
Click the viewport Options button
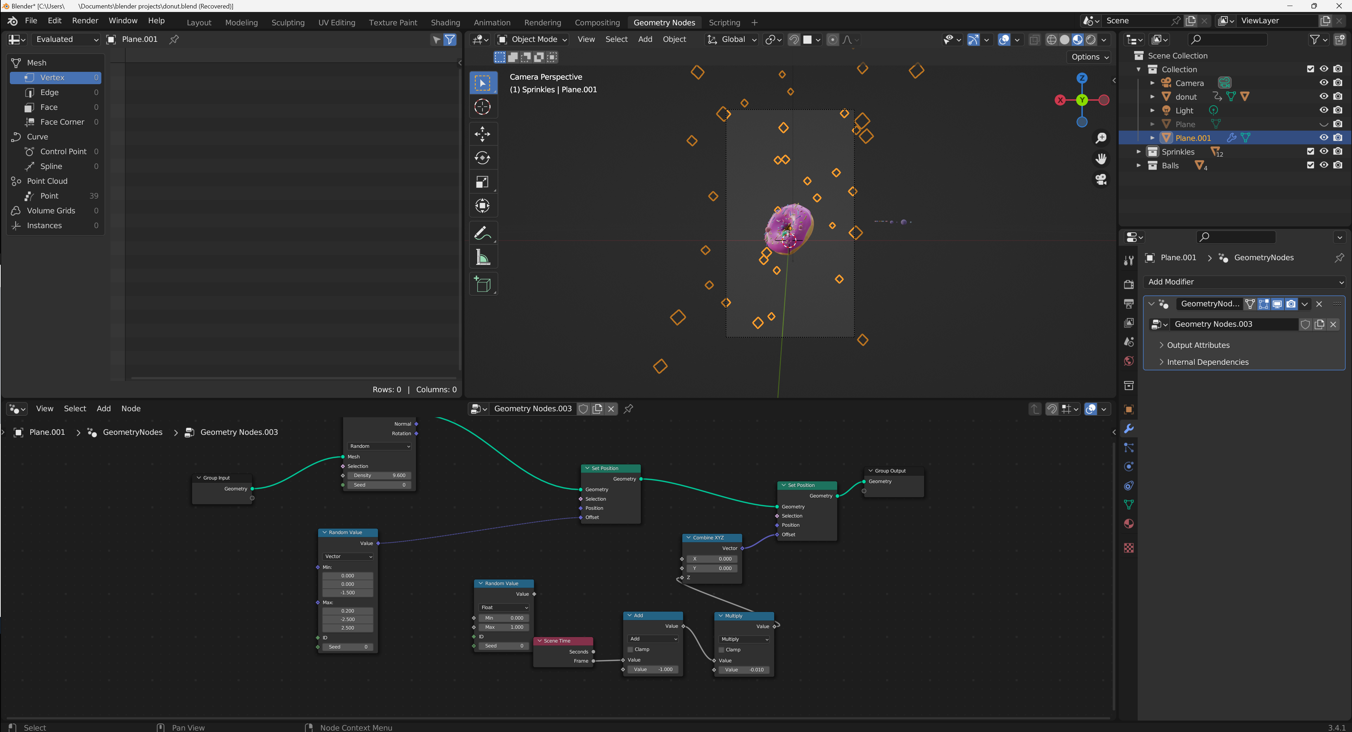(1089, 57)
